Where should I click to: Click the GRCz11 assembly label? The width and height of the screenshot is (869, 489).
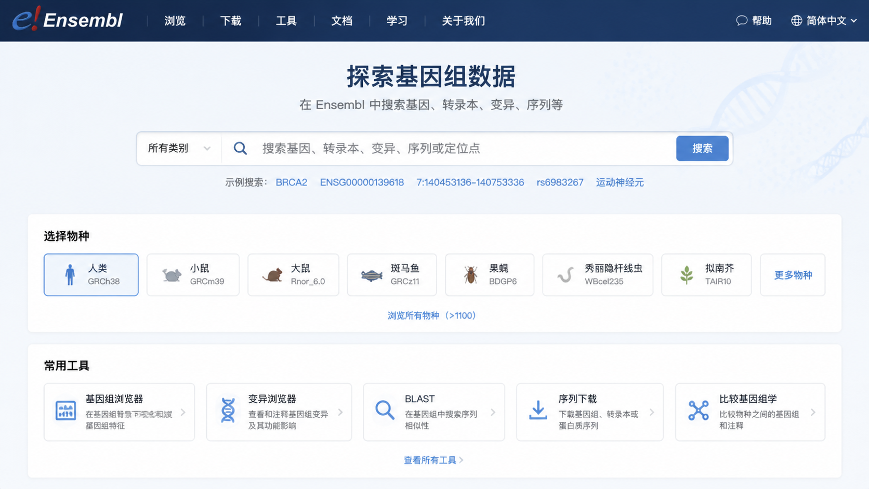coord(405,281)
